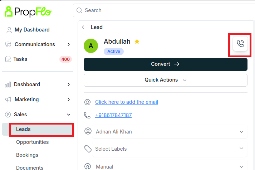Open the Quick Actions dropdown
This screenshot has width=255, height=170.
point(166,80)
